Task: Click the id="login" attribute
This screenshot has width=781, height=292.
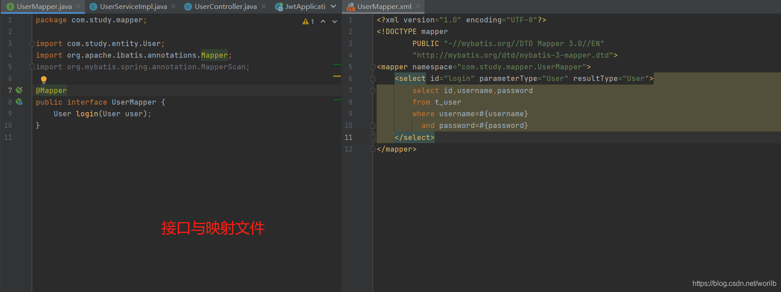Action: pos(452,79)
